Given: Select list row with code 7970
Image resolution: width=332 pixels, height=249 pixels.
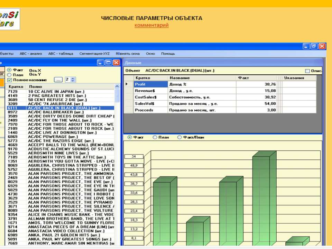Looking at the screenshot, I should click(x=60, y=124).
